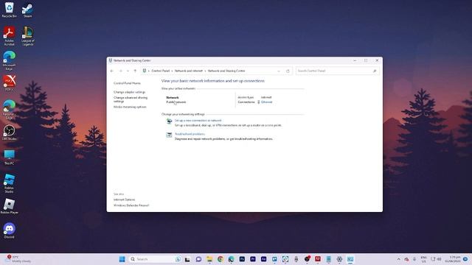Select the Microsoft Edge desktop icon

point(10,60)
